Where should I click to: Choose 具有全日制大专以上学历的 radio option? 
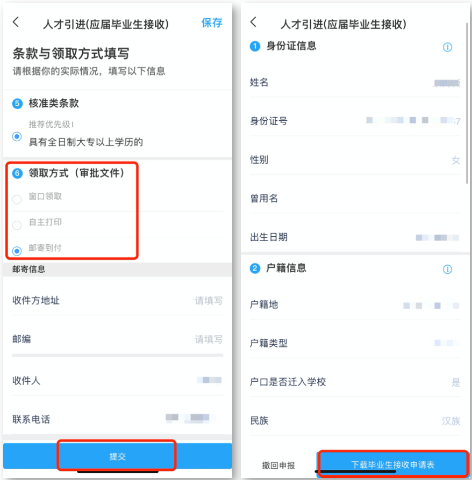(x=17, y=136)
